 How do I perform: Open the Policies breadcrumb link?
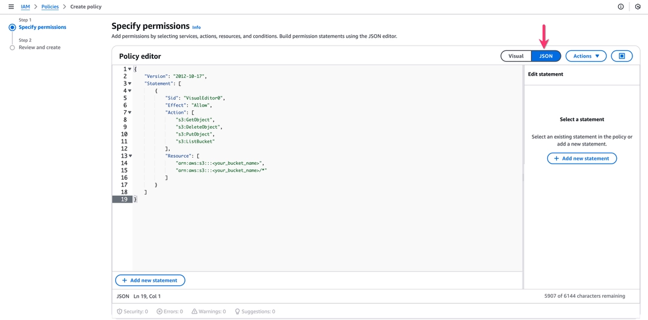pyautogui.click(x=50, y=7)
